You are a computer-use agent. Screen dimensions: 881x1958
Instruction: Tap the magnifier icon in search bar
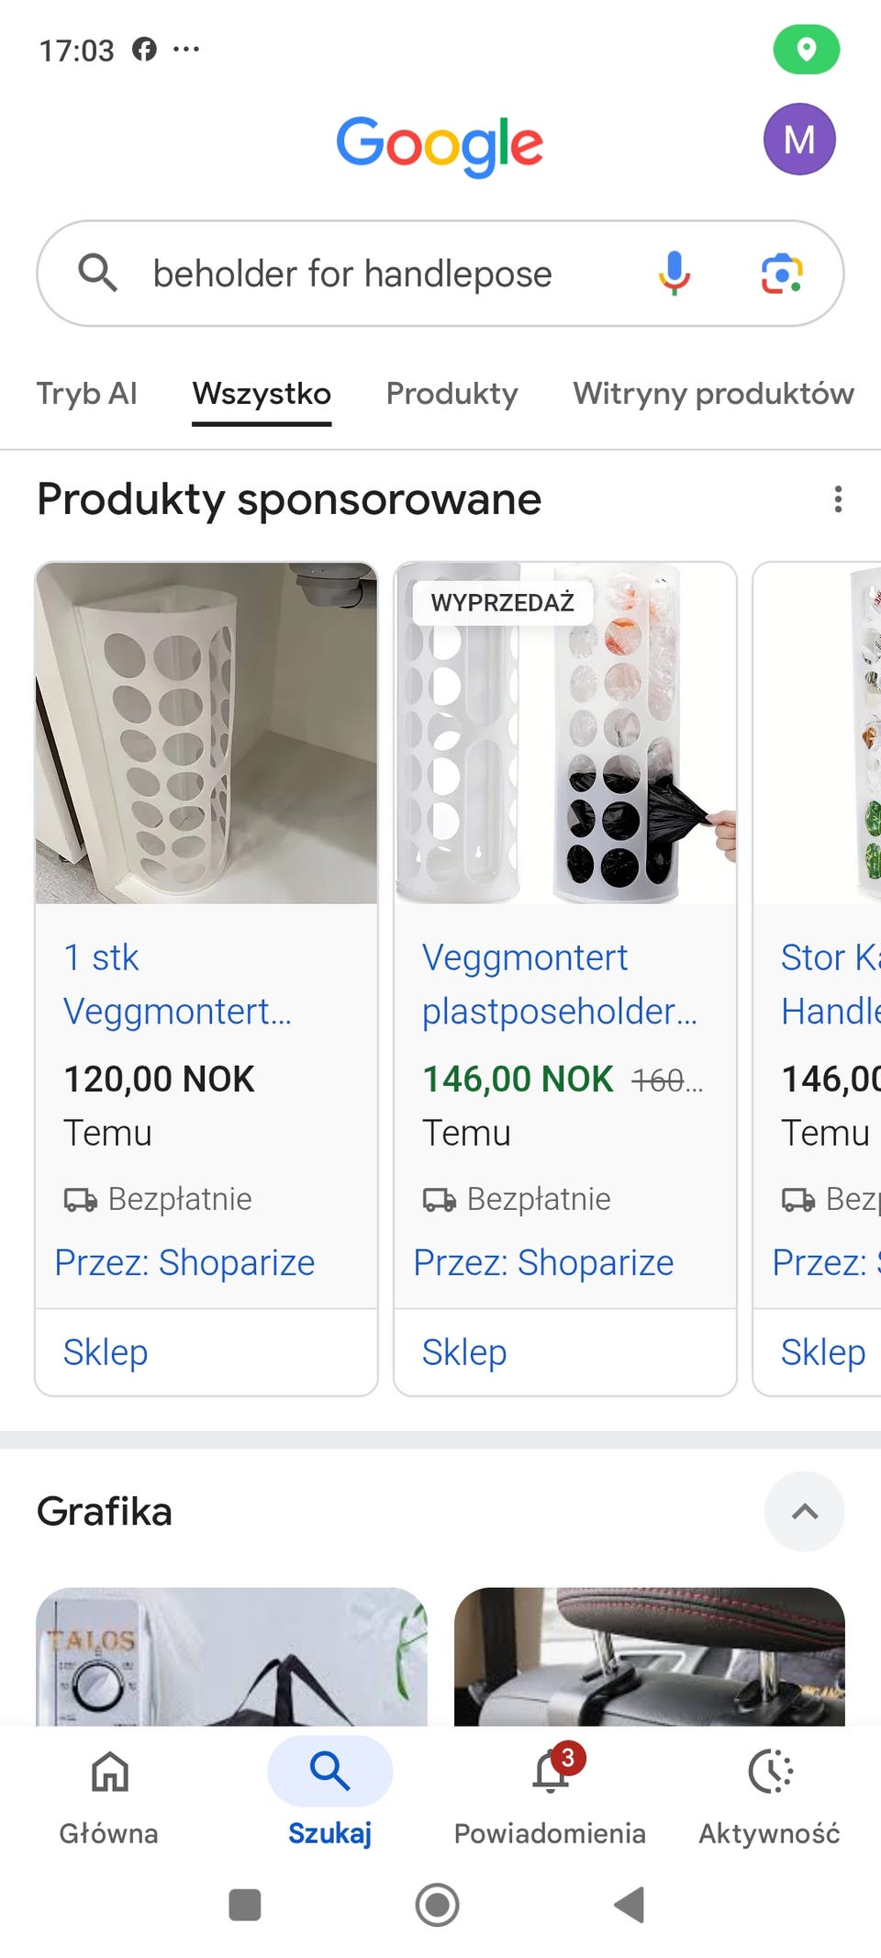tap(97, 273)
